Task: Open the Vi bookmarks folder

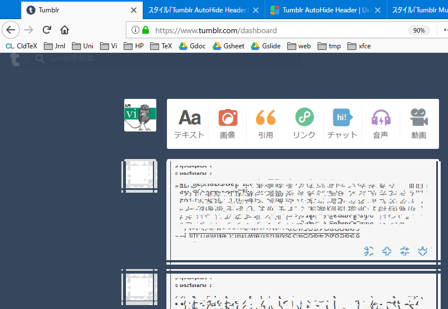Action: [108, 46]
